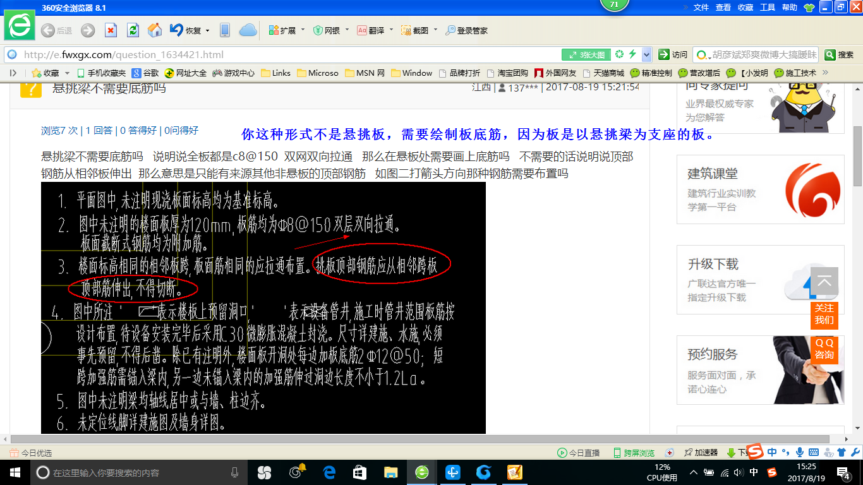Viewport: 863px width, 485px height.
Task: Open 加速器 in status bar
Action: pos(701,453)
